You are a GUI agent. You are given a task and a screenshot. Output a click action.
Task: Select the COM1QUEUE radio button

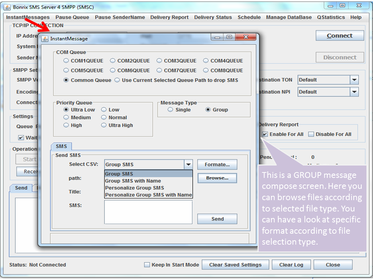(66, 61)
